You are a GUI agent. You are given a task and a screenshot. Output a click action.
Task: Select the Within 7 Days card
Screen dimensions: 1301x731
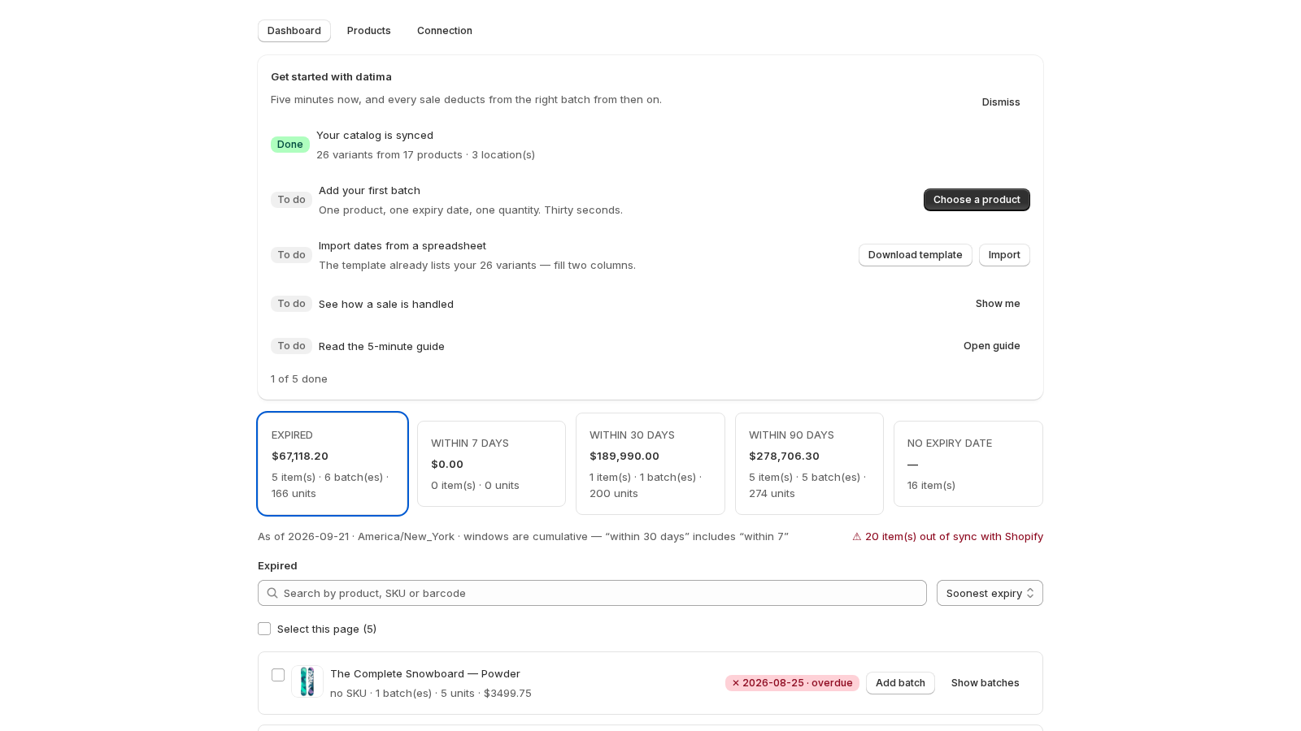pos(491,464)
